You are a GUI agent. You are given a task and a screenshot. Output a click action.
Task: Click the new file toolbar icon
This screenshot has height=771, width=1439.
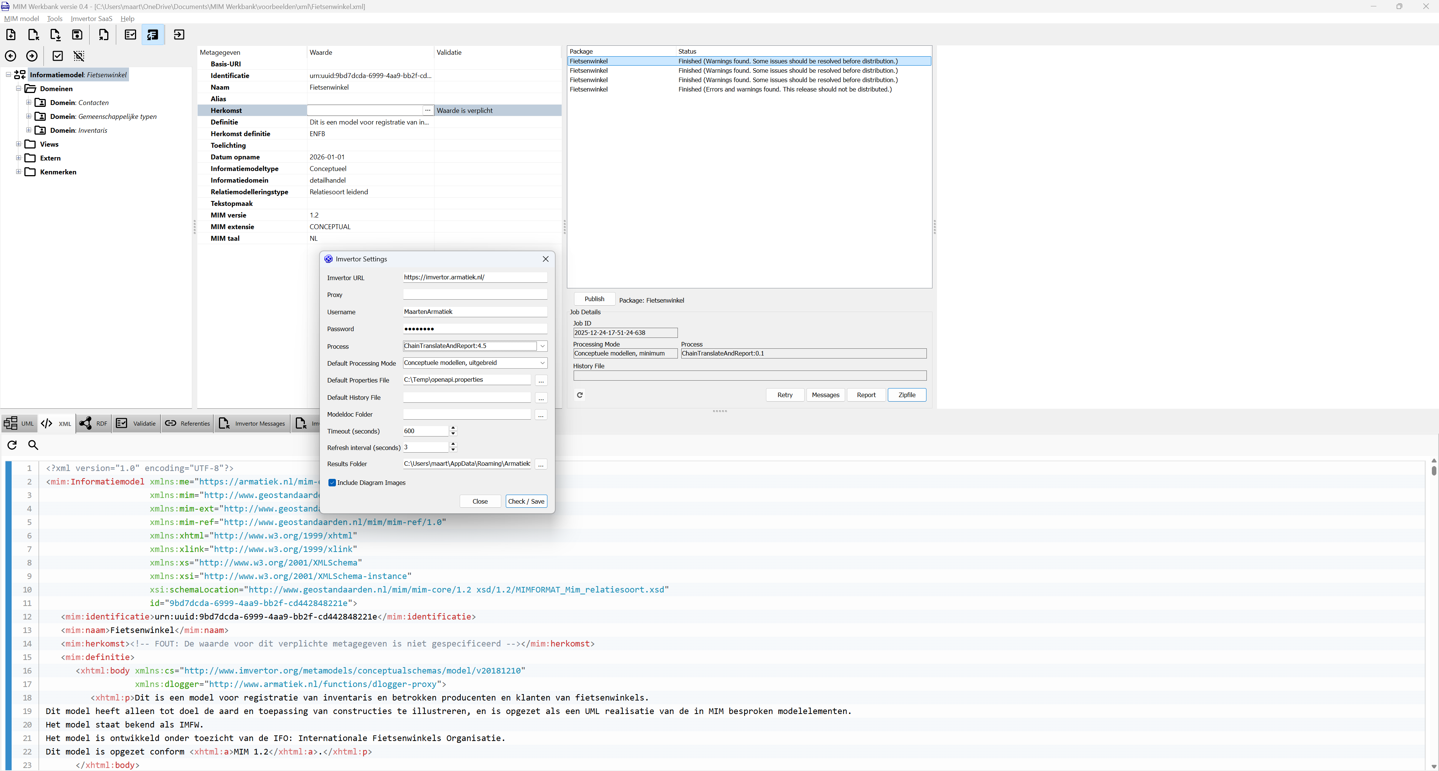(x=10, y=34)
